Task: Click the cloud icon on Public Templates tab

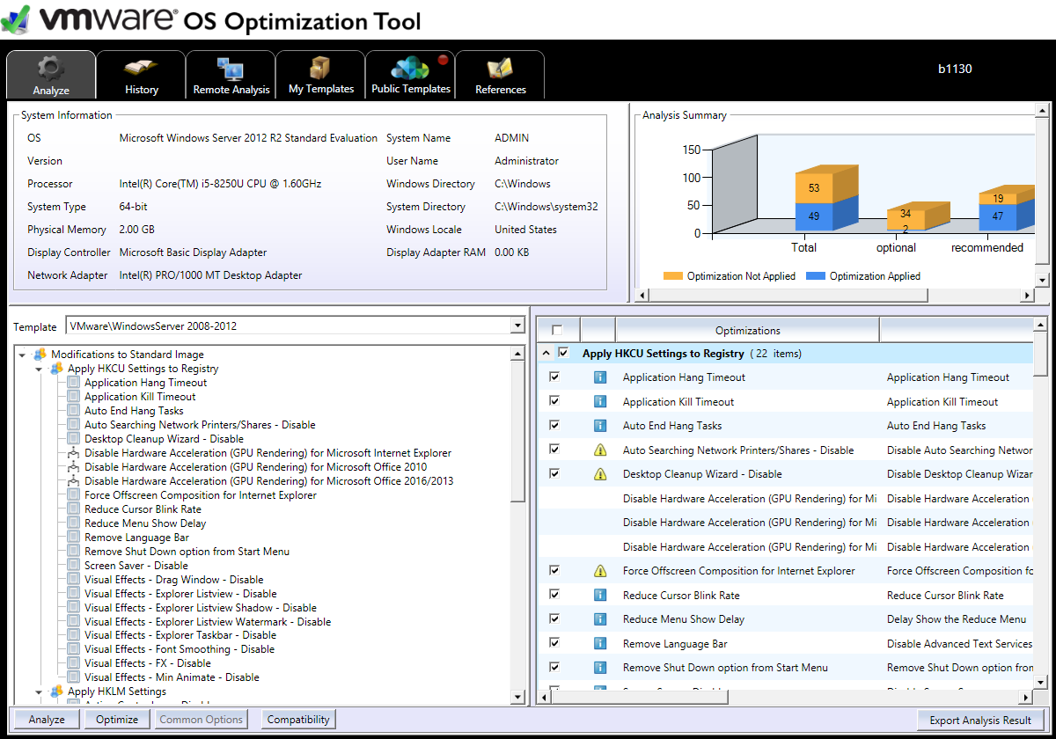Action: (x=410, y=68)
